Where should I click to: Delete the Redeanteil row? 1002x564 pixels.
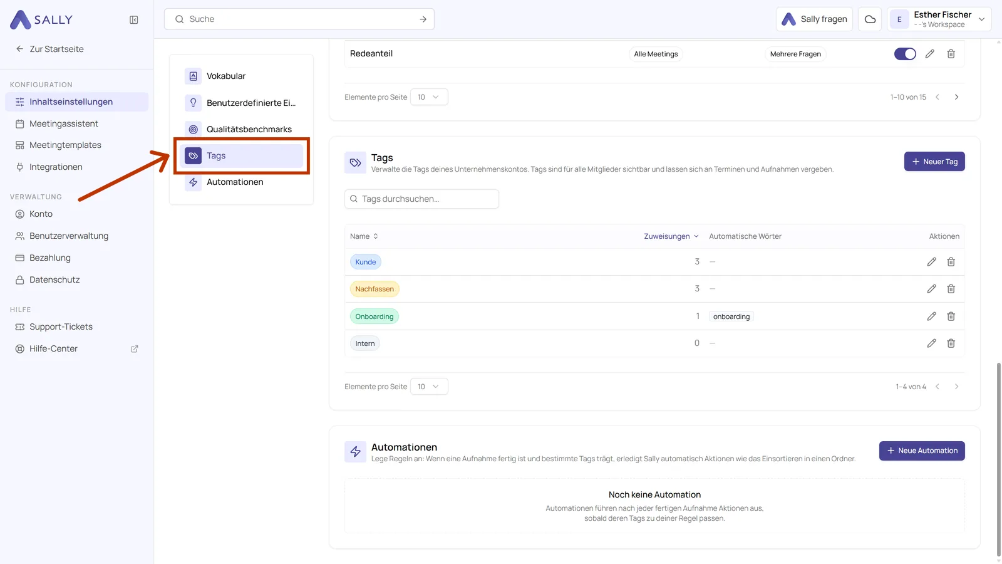click(x=951, y=54)
